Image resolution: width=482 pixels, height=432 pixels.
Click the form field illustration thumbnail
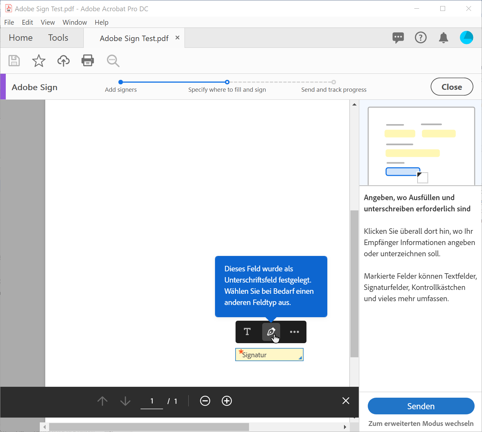click(x=421, y=146)
